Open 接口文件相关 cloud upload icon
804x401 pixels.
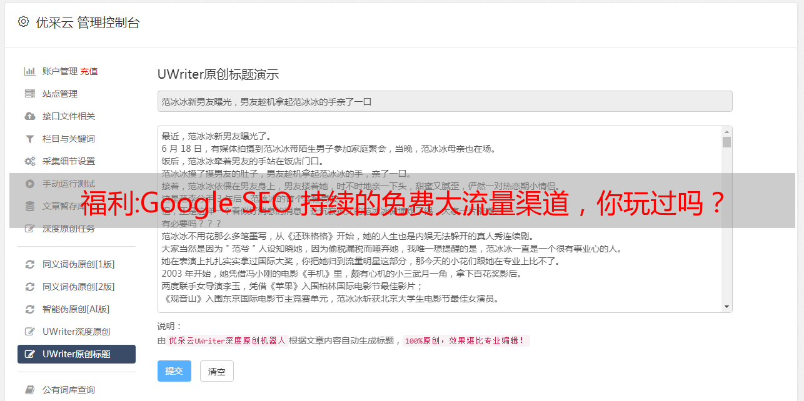coord(29,116)
